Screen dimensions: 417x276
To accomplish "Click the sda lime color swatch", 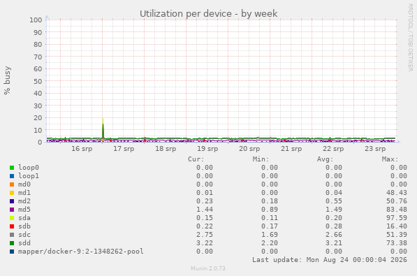I will point(12,218).
